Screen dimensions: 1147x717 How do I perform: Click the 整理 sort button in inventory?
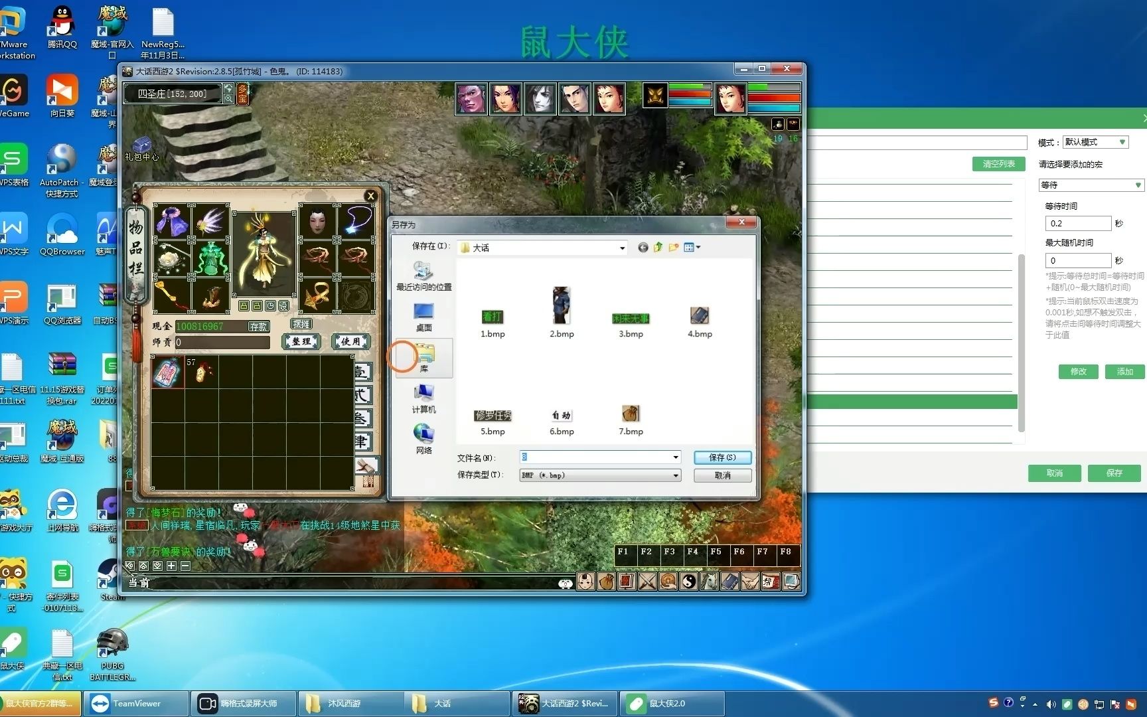click(301, 341)
